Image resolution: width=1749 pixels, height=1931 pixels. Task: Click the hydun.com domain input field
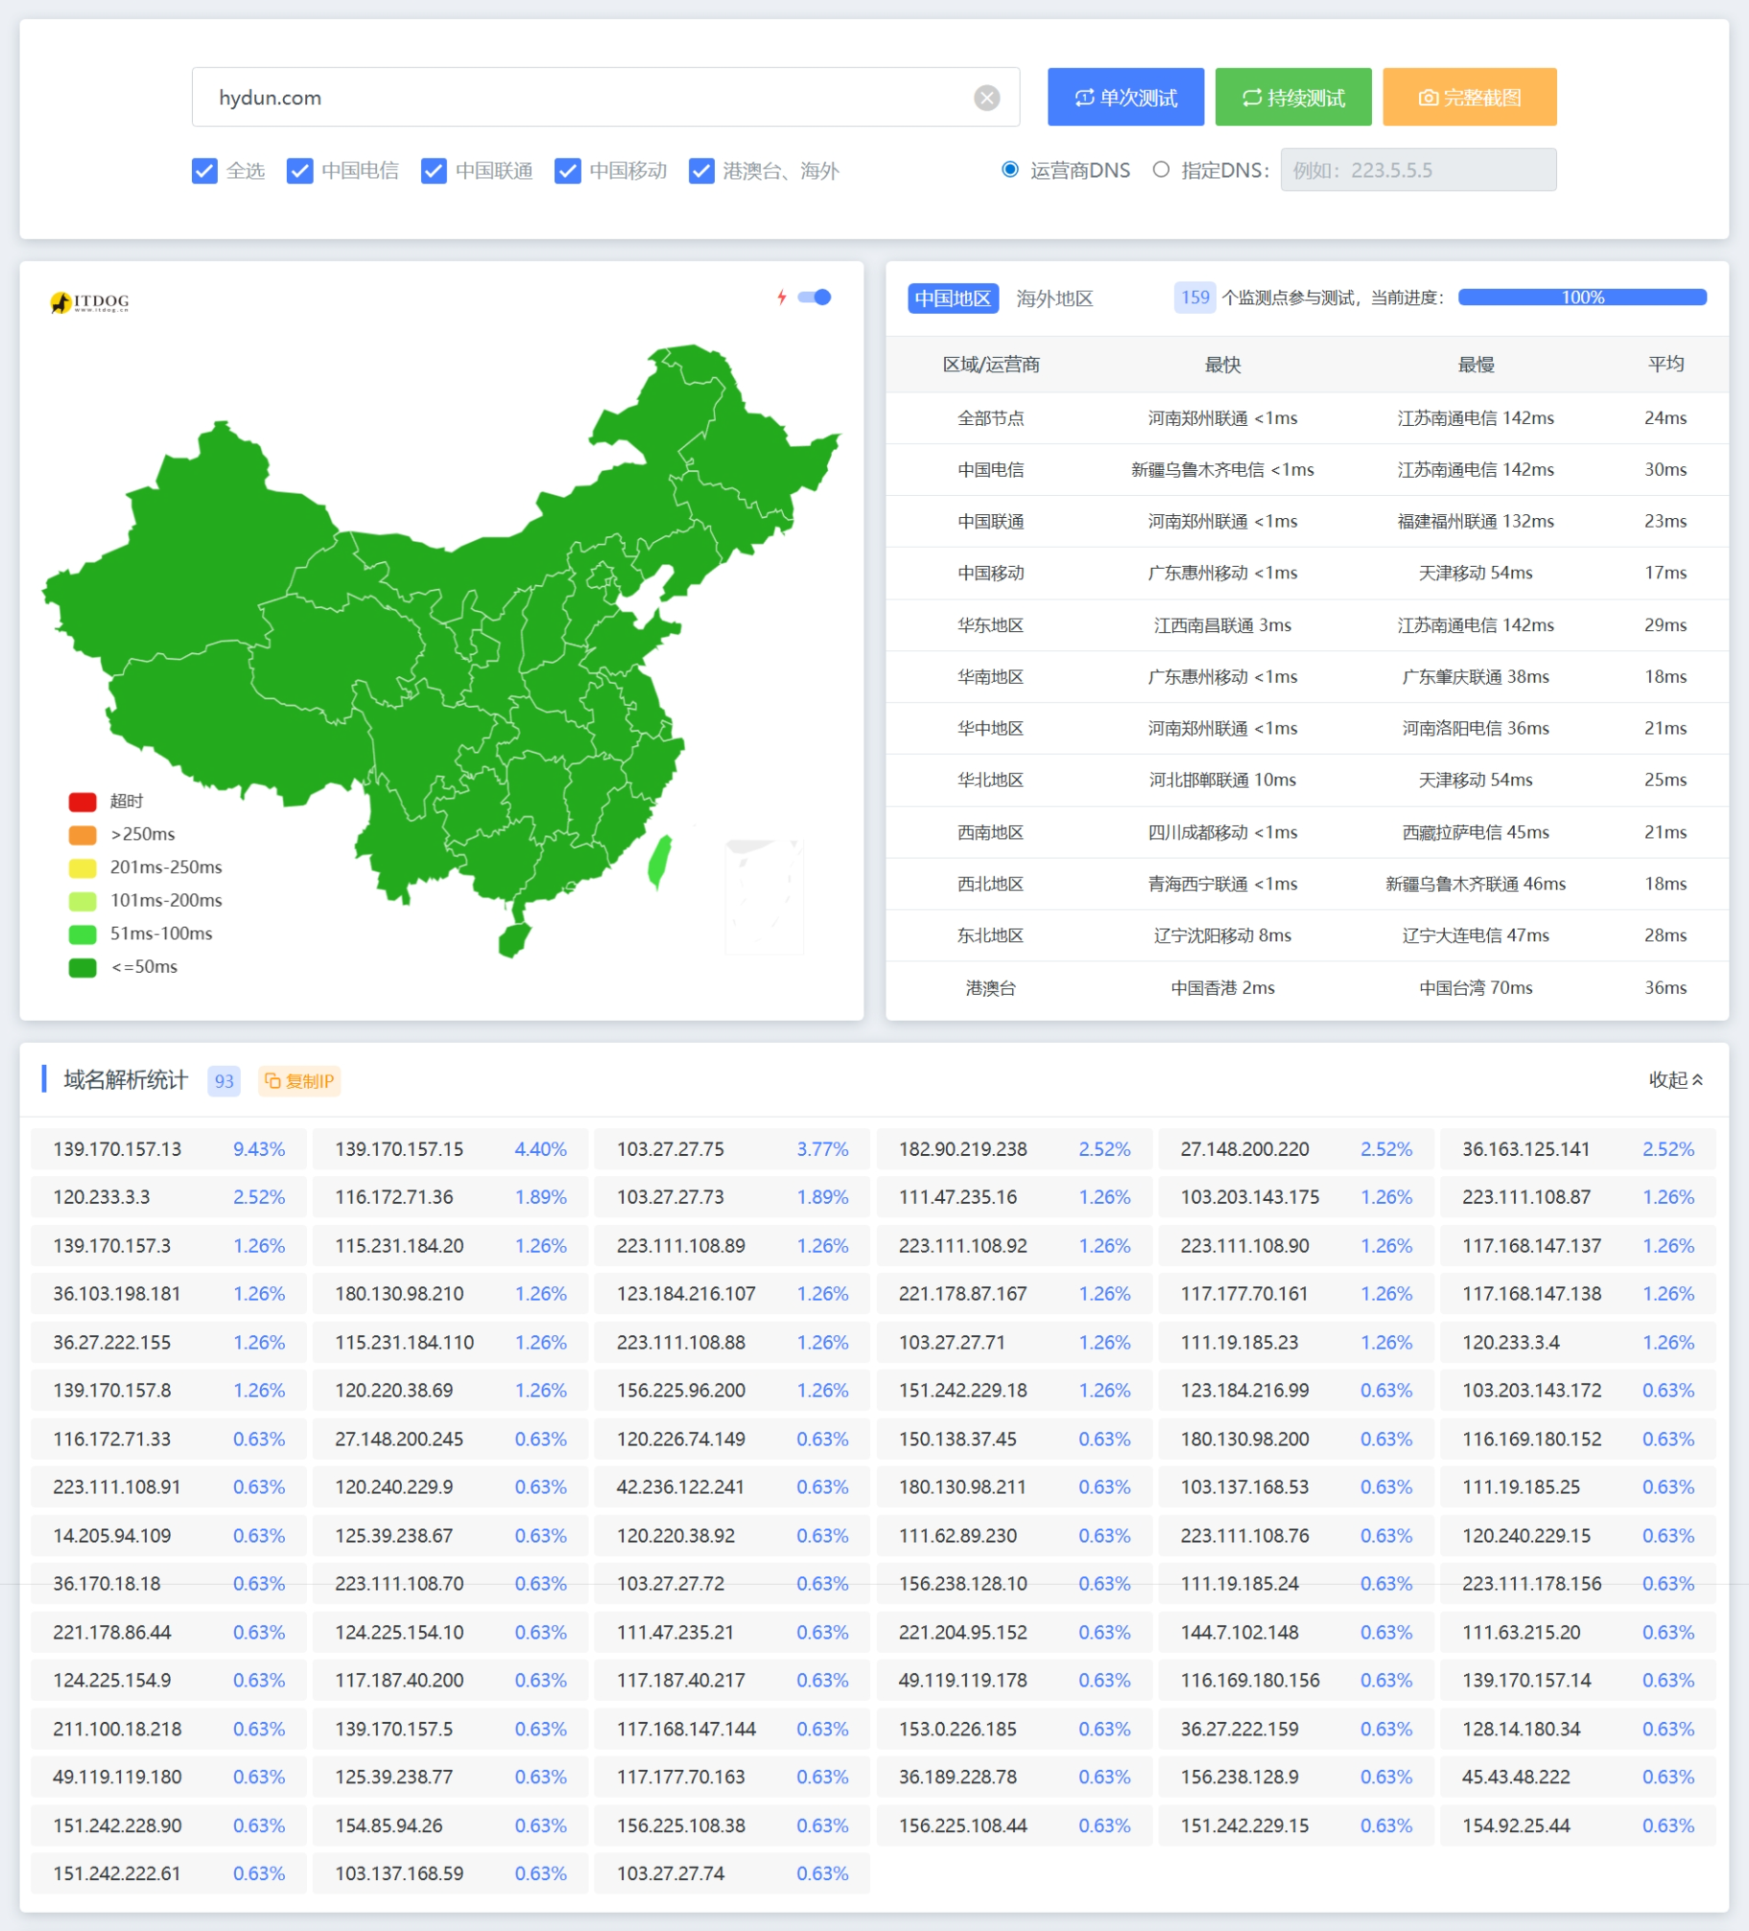tap(605, 97)
